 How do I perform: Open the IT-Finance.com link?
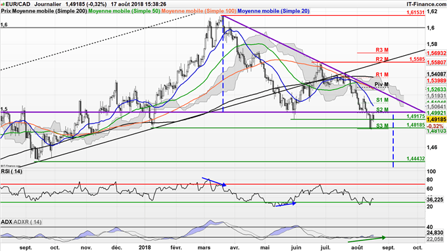[x=426, y=5]
